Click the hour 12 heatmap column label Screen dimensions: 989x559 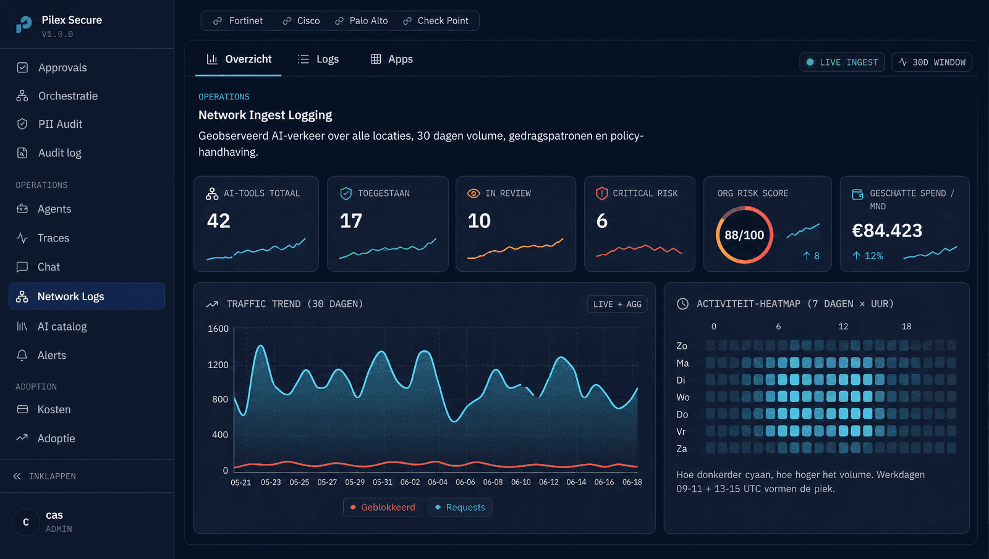pyautogui.click(x=843, y=326)
